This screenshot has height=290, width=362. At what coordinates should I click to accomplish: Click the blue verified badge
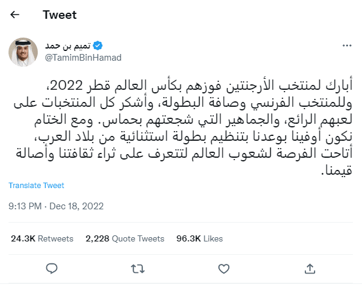(x=98, y=46)
